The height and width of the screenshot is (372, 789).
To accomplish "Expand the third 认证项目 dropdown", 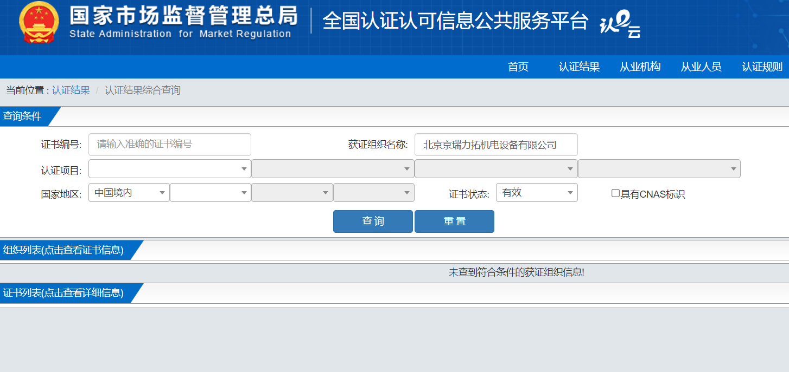I will coord(496,169).
